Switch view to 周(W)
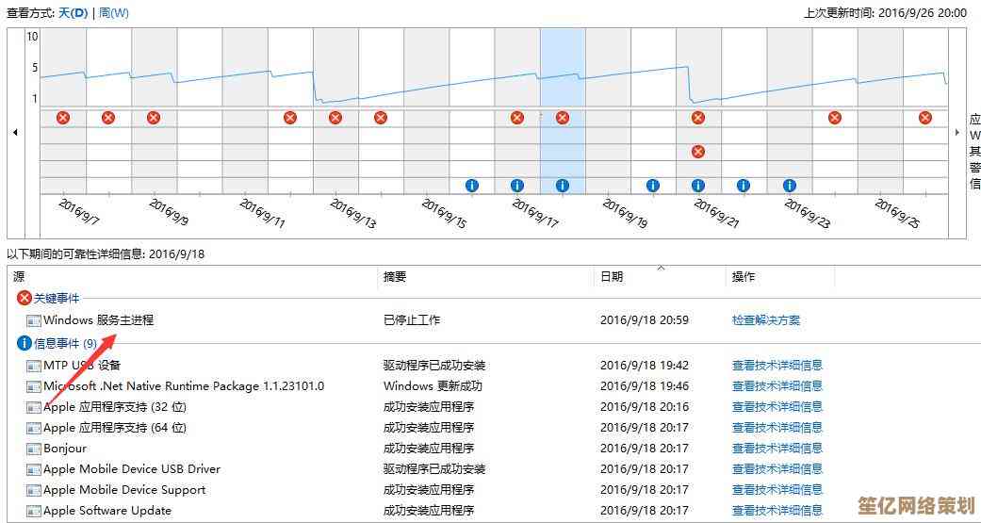The width and height of the screenshot is (981, 523). (113, 13)
